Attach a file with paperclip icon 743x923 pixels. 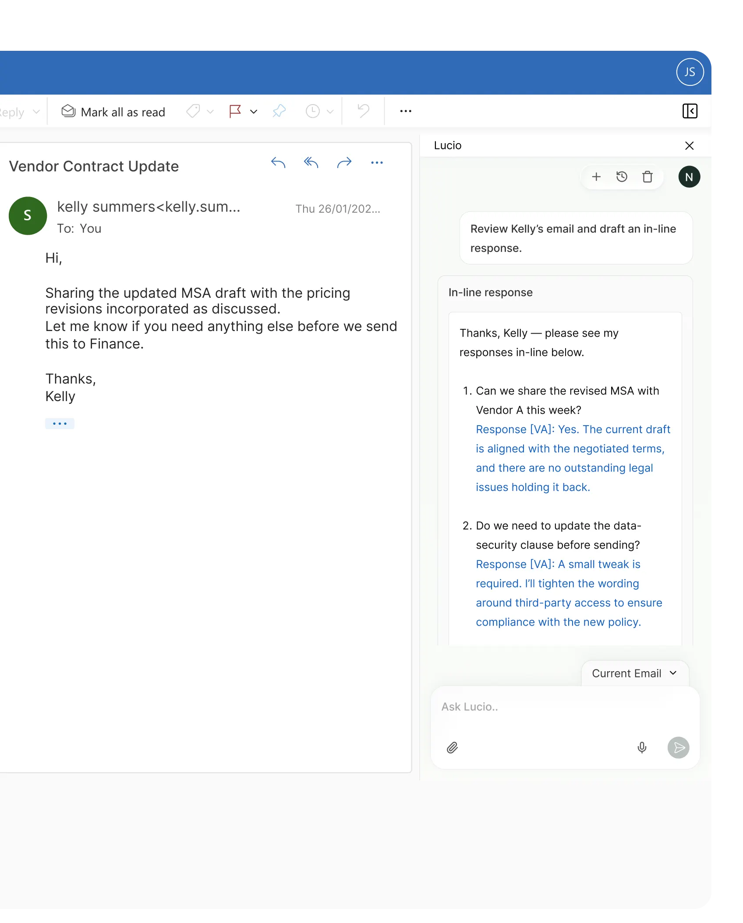452,747
